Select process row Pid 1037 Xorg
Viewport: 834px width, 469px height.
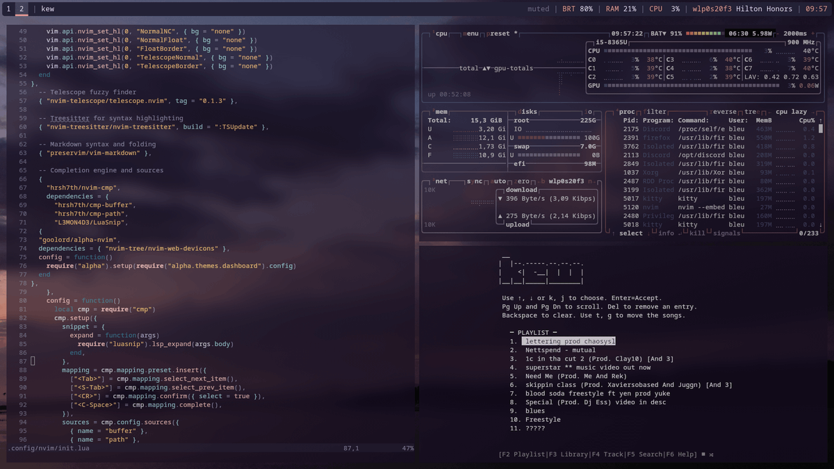click(719, 172)
